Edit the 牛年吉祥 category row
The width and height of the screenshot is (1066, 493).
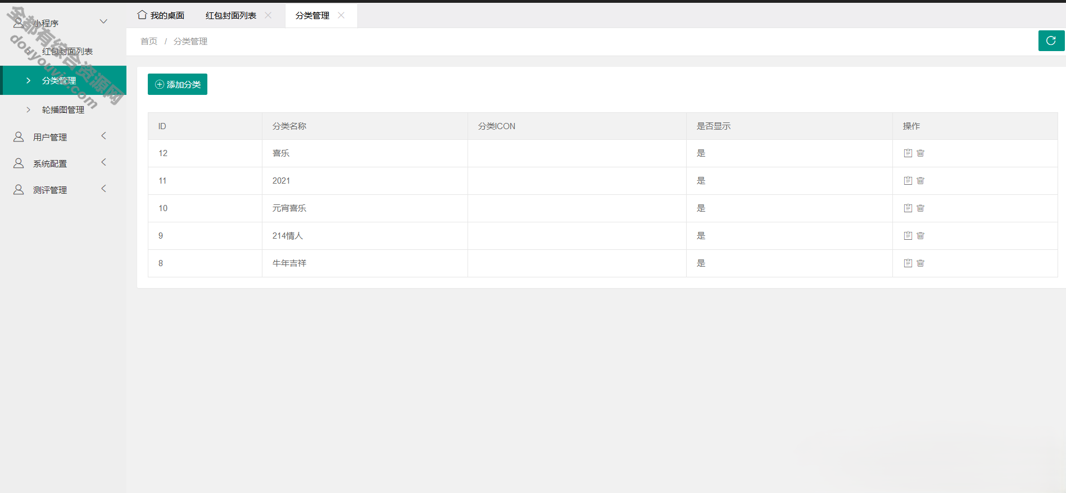(x=908, y=263)
